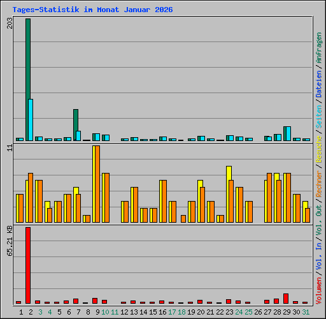Click day label '19' on x-axis

[191, 312]
